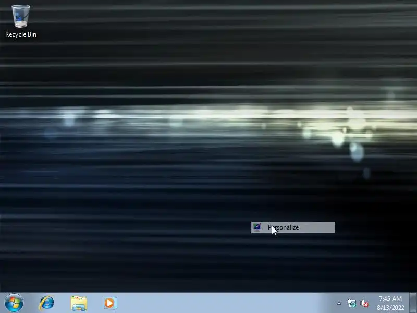The height and width of the screenshot is (313, 417).
Task: Launch Internet Explorer from the taskbar
Action: 47,303
